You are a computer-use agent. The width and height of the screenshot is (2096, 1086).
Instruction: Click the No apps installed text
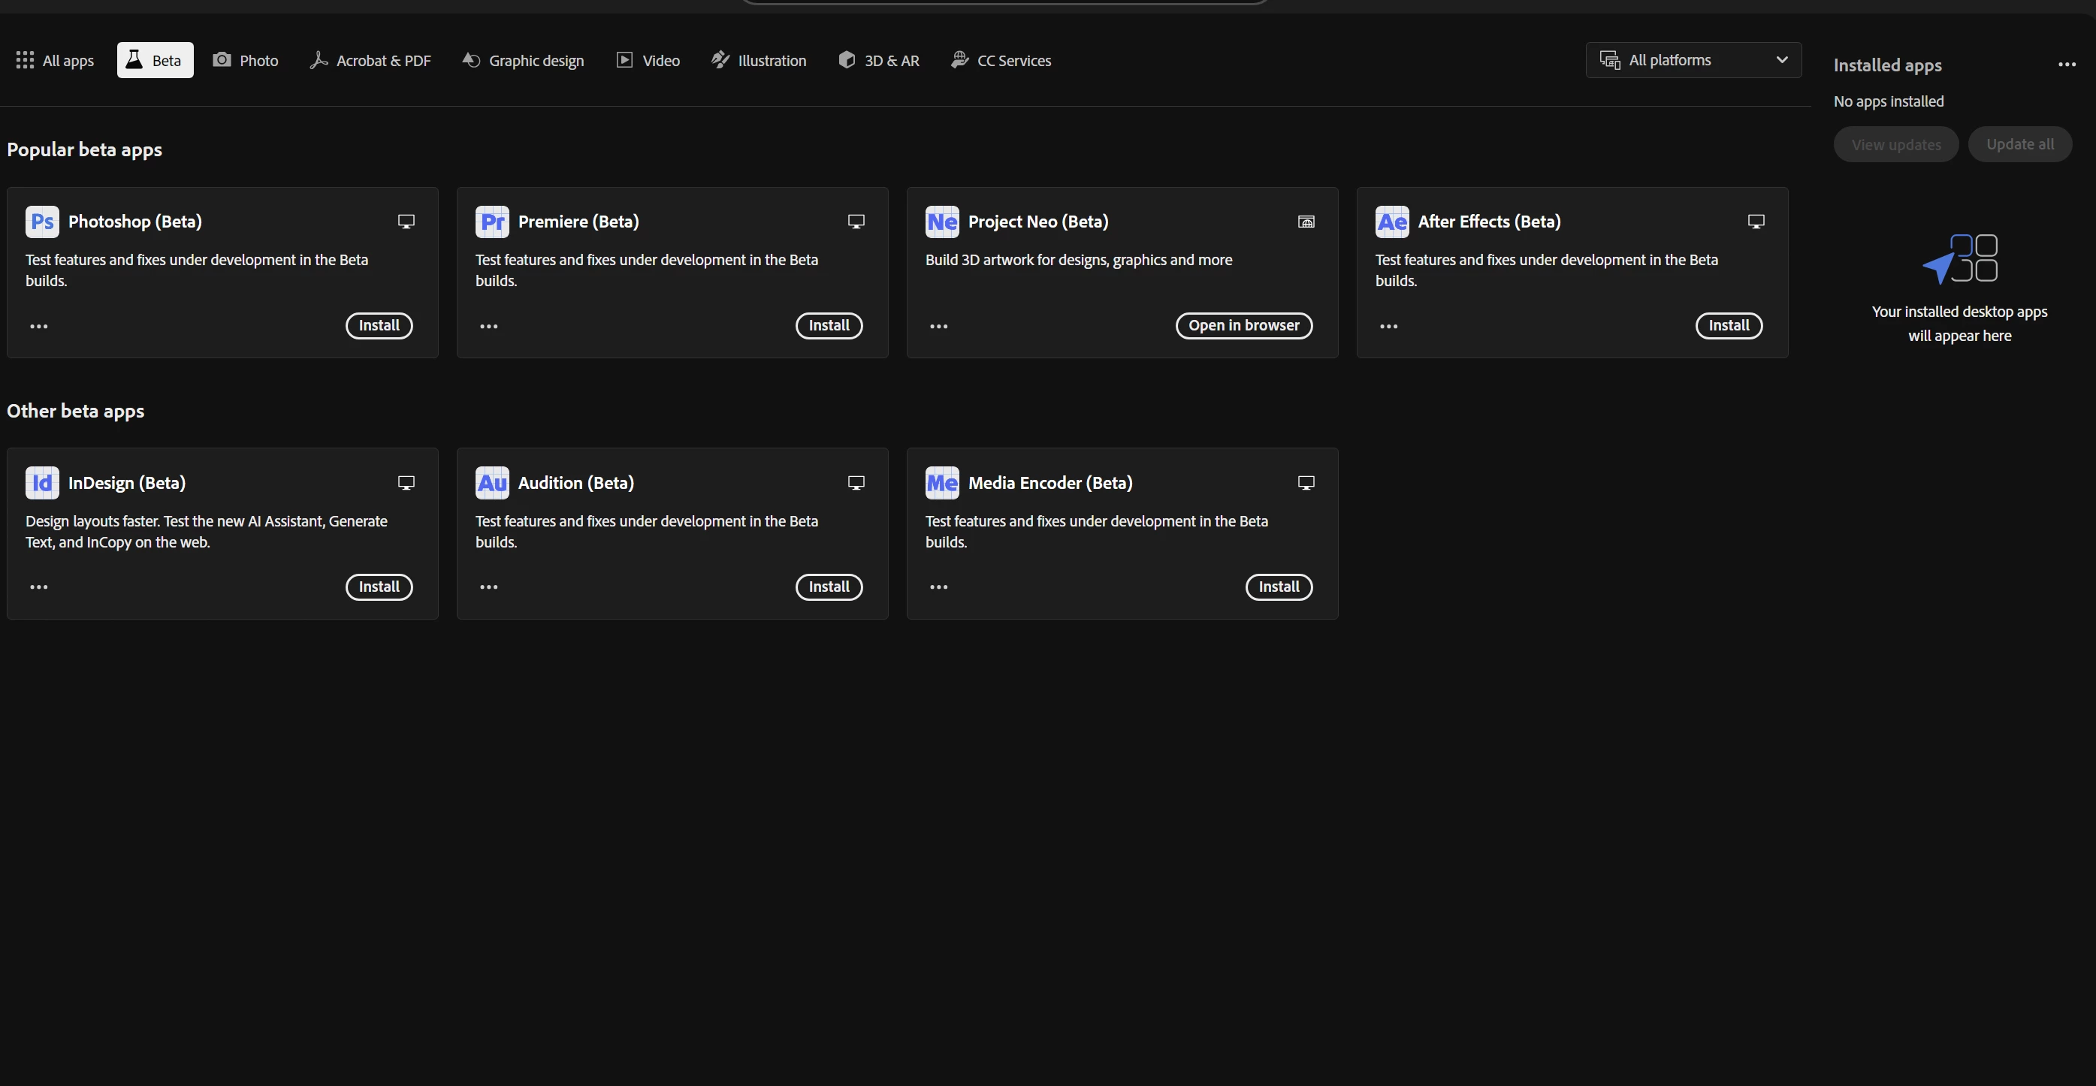[1889, 101]
